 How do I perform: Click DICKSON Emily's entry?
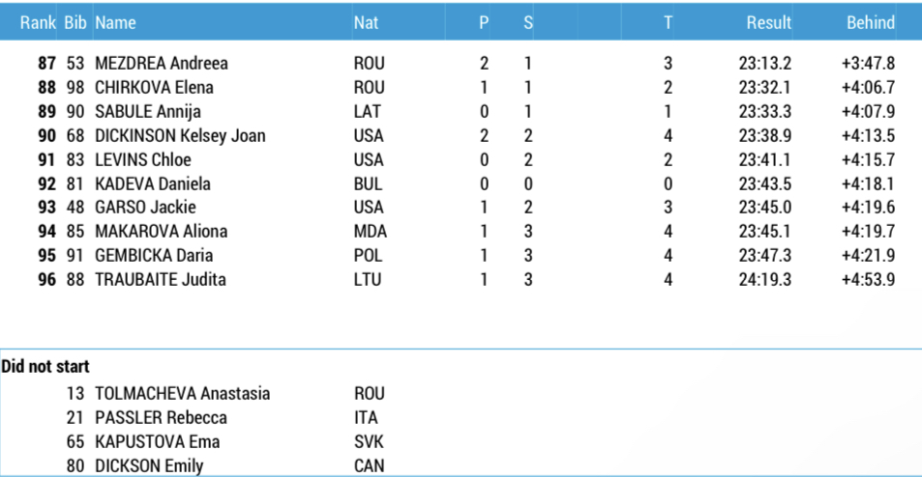149,466
